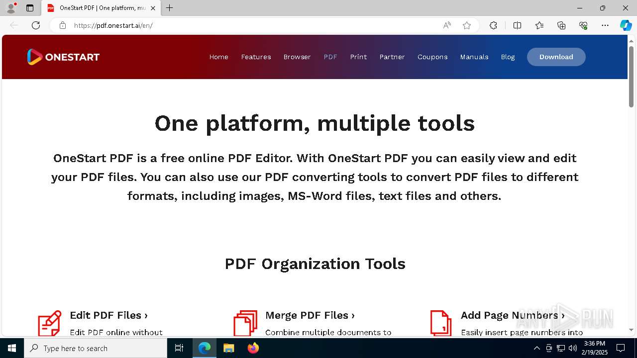Open Partner menu item

392,57
